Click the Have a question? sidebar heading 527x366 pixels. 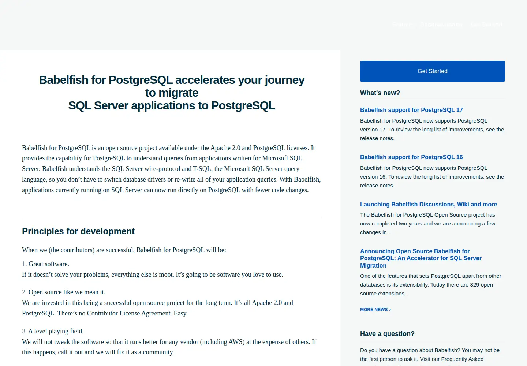coord(387,334)
